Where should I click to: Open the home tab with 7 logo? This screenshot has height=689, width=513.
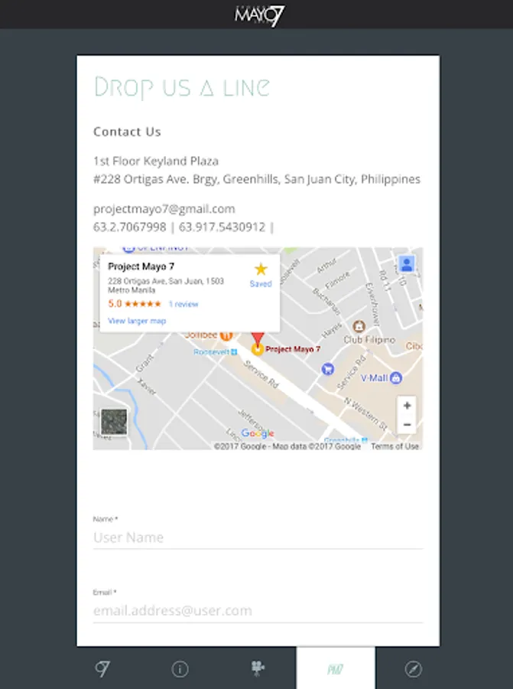(102, 668)
